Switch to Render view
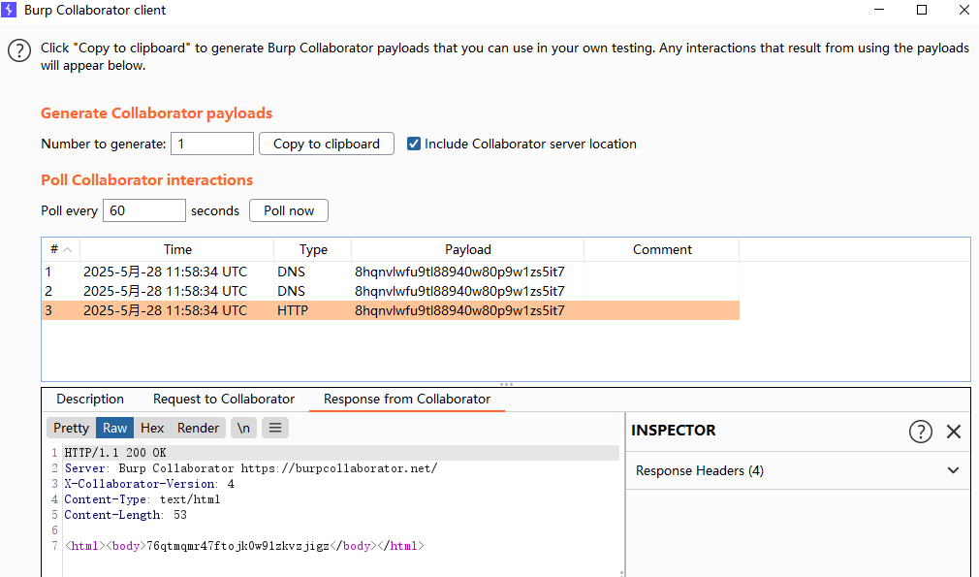This screenshot has height=577, width=979. click(x=198, y=428)
